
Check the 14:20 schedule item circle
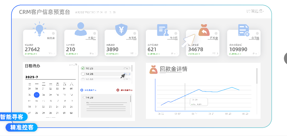[83, 74]
